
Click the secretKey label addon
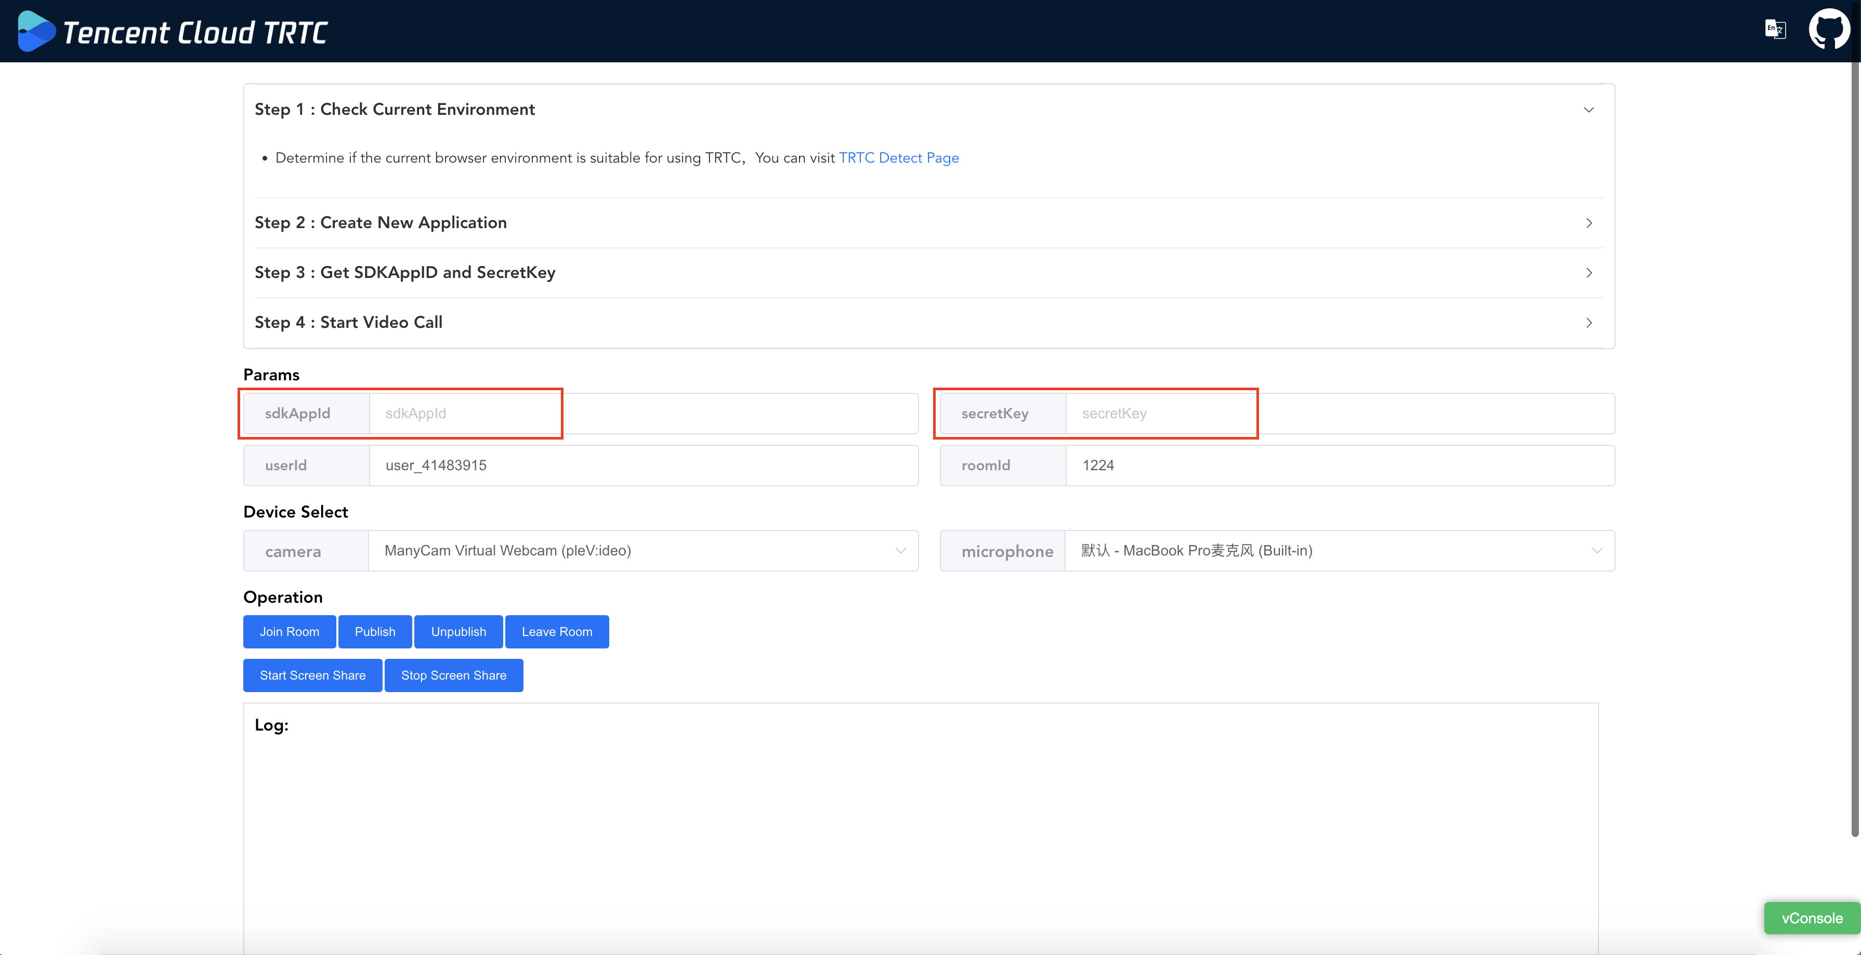click(1003, 414)
